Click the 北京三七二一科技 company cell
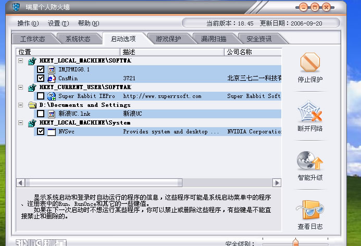Image resolution: width=361 pixels, height=246 pixels. point(254,78)
